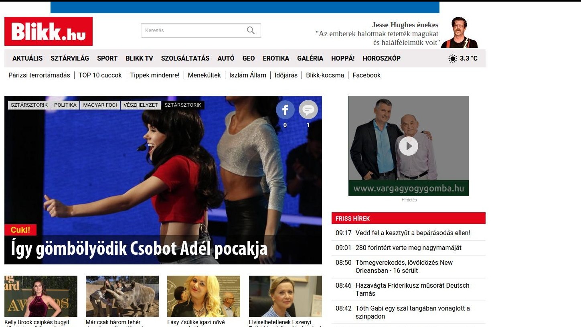Open the Fásy Zsülike article thumbnail
Viewport: 581px width, 327px height.
point(203,296)
